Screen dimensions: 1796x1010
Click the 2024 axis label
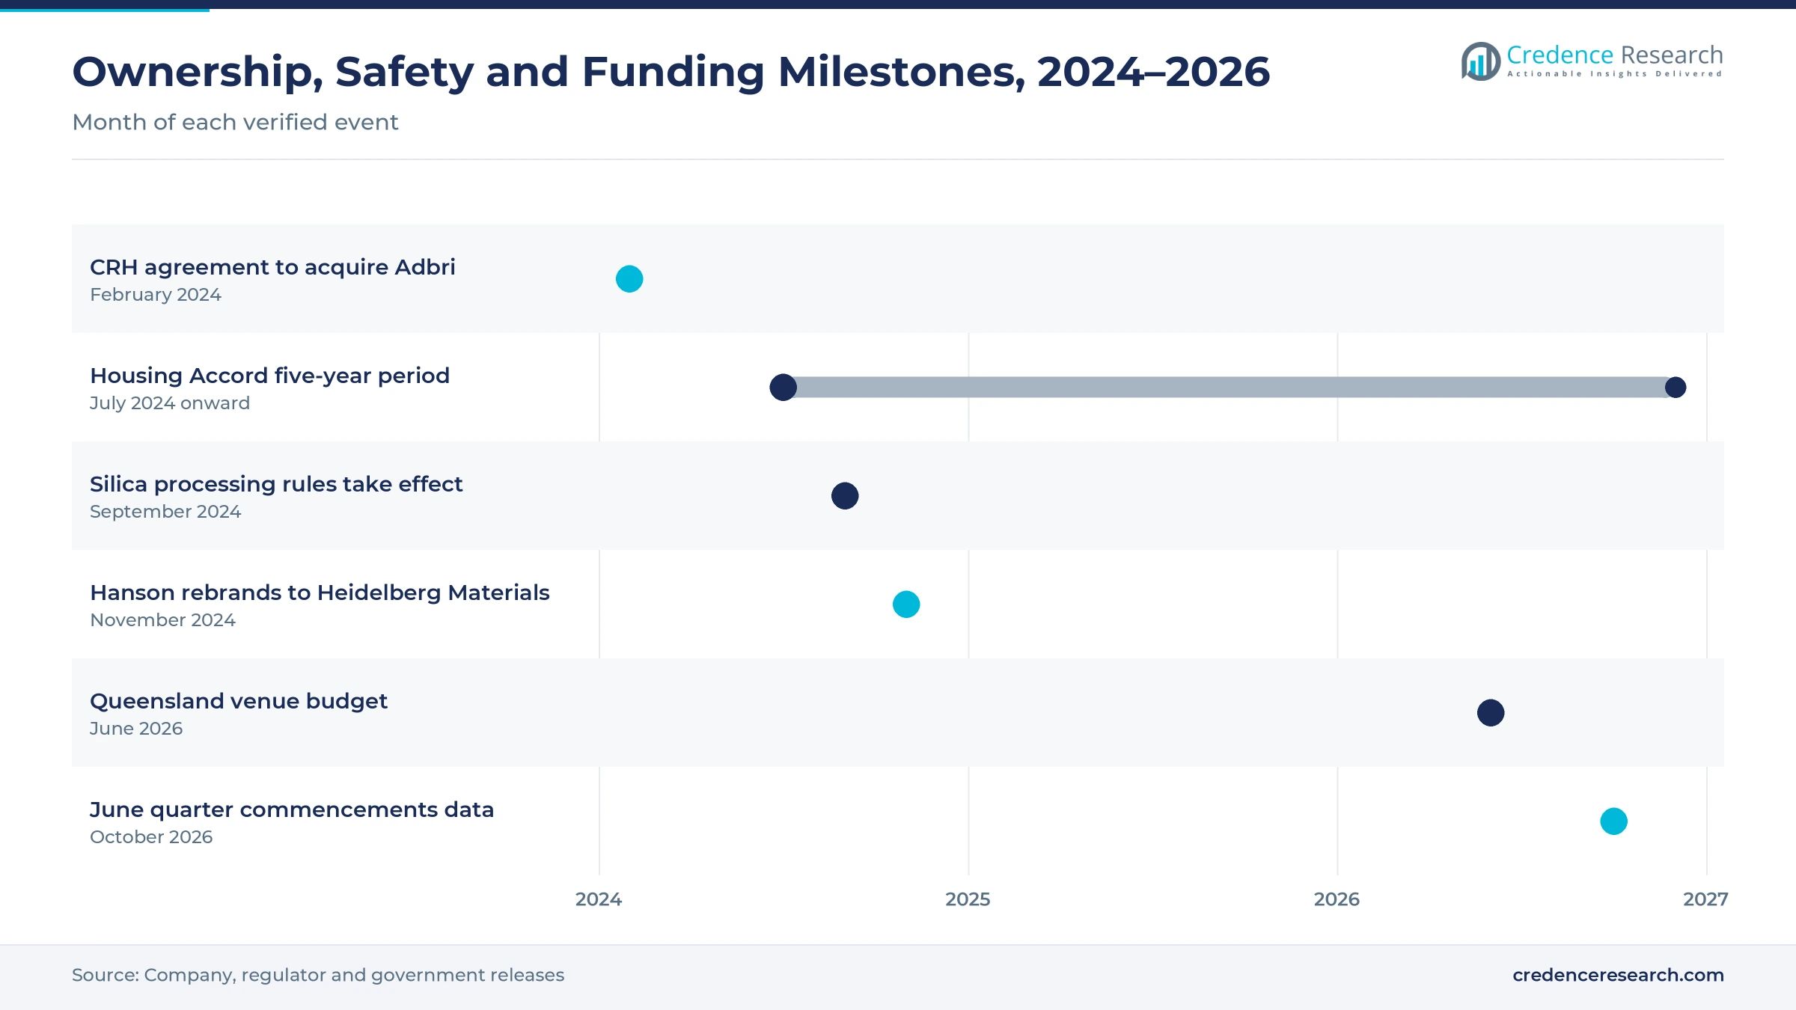599,899
